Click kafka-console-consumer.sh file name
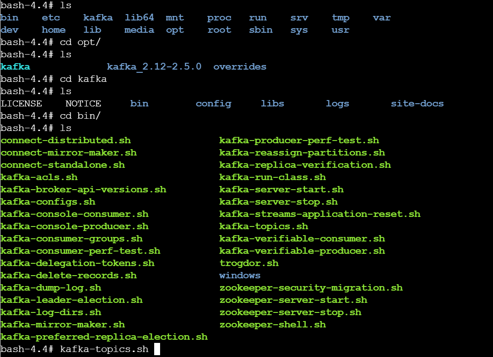Image resolution: width=493 pixels, height=357 pixels. click(75, 214)
